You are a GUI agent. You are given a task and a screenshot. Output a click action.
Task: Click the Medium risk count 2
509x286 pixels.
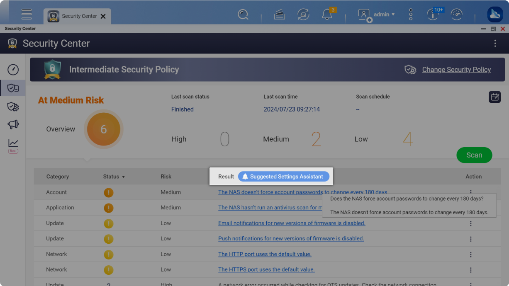click(316, 139)
